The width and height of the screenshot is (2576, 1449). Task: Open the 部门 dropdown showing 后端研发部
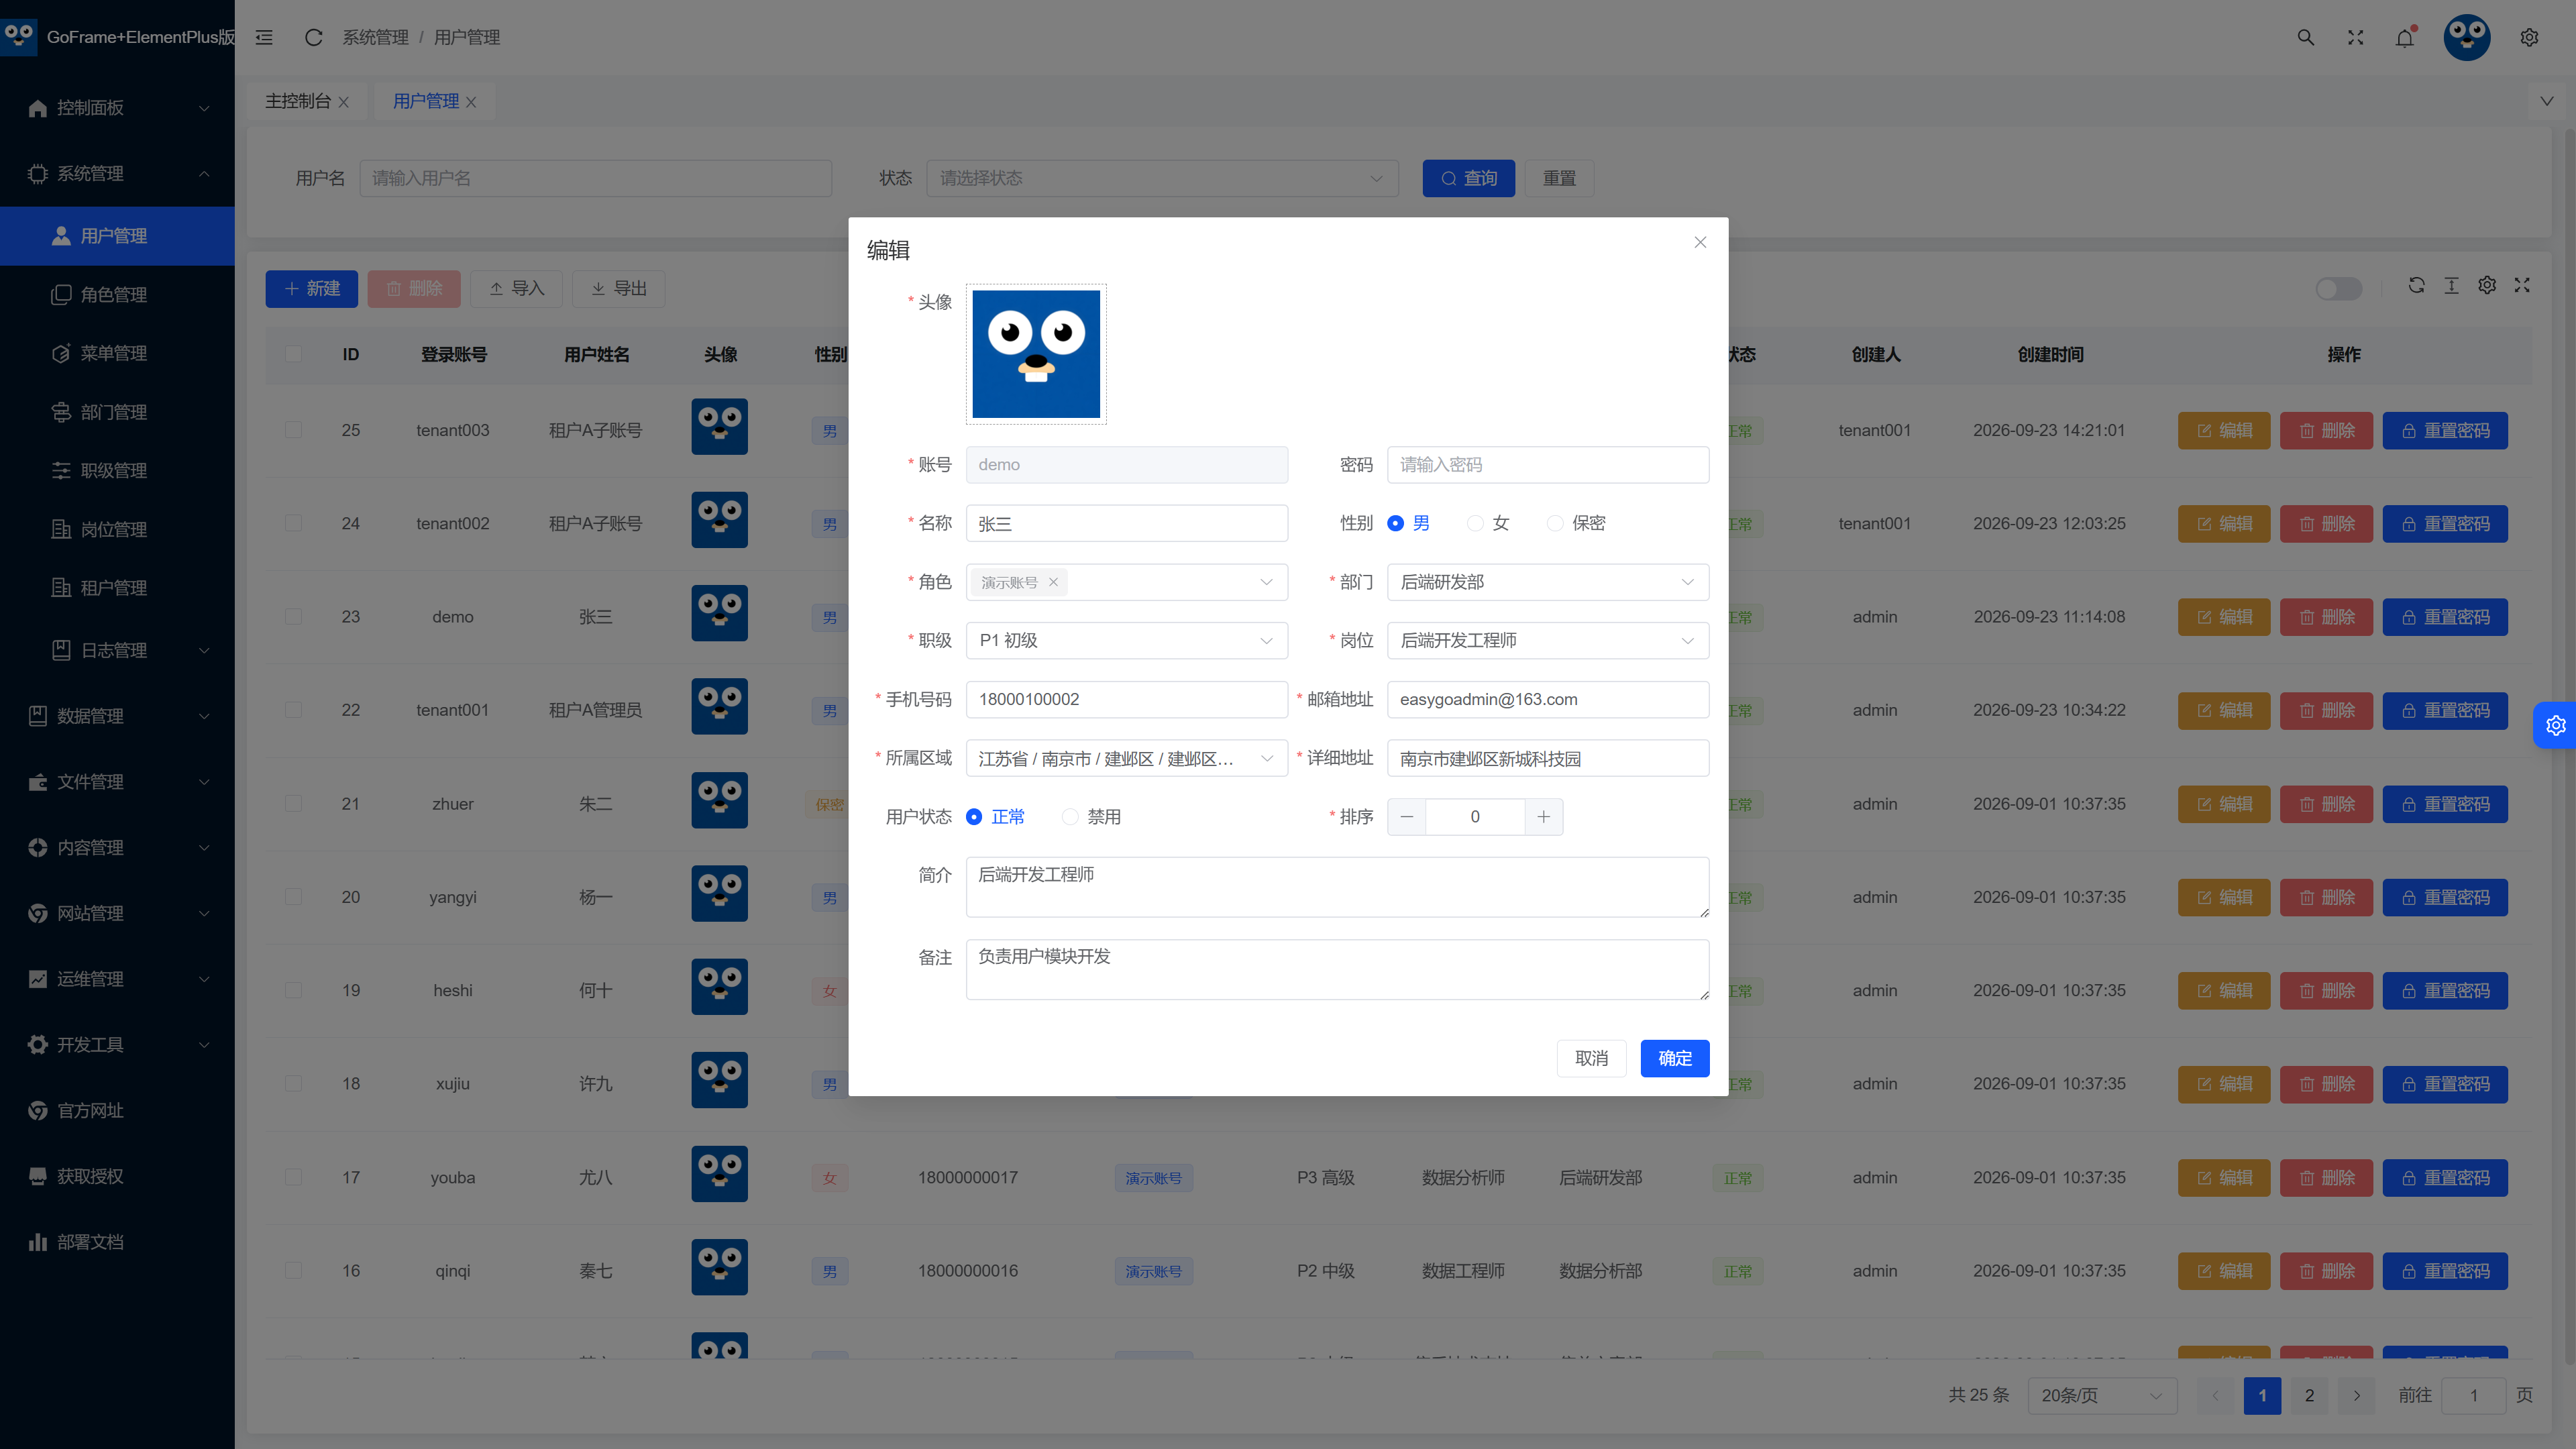[x=1547, y=582]
